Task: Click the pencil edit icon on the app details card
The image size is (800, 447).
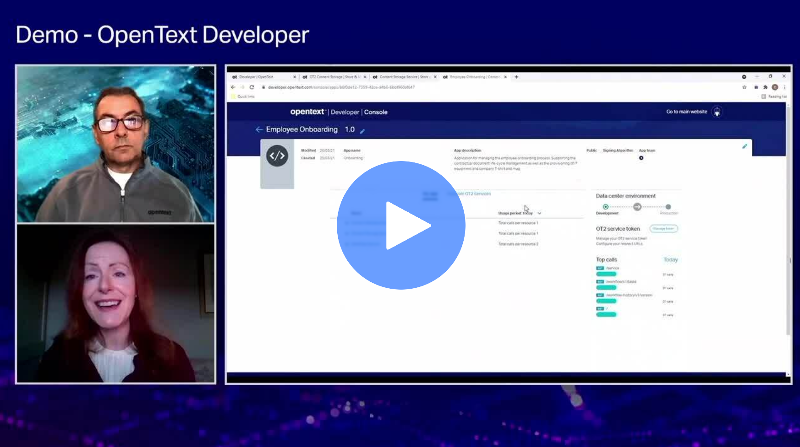Action: 745,146
